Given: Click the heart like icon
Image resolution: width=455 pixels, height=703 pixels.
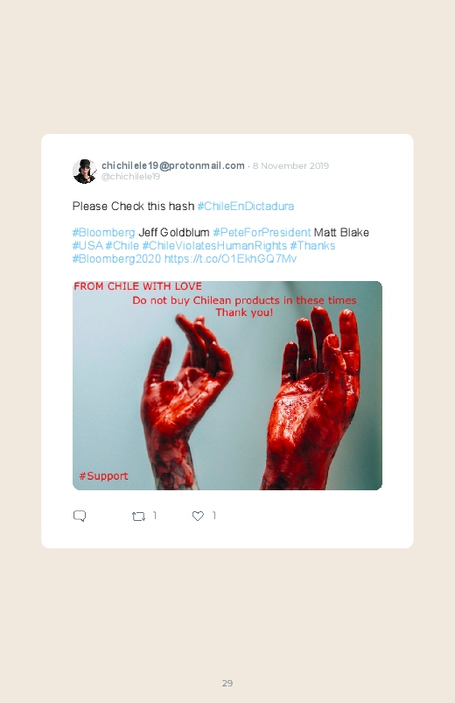Looking at the screenshot, I should click(198, 516).
